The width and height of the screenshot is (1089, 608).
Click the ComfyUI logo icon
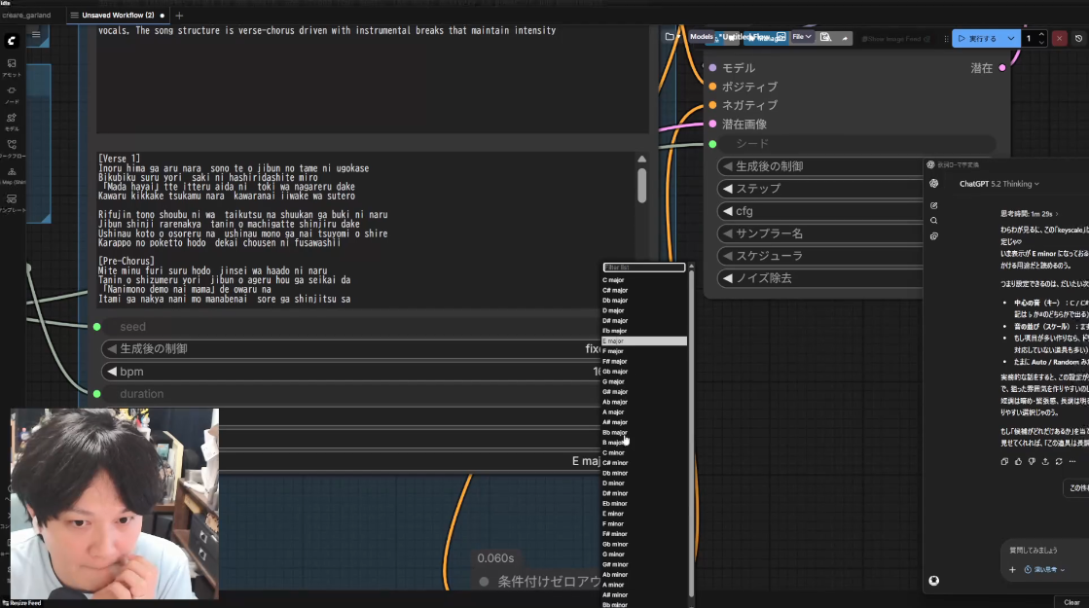pyautogui.click(x=12, y=41)
